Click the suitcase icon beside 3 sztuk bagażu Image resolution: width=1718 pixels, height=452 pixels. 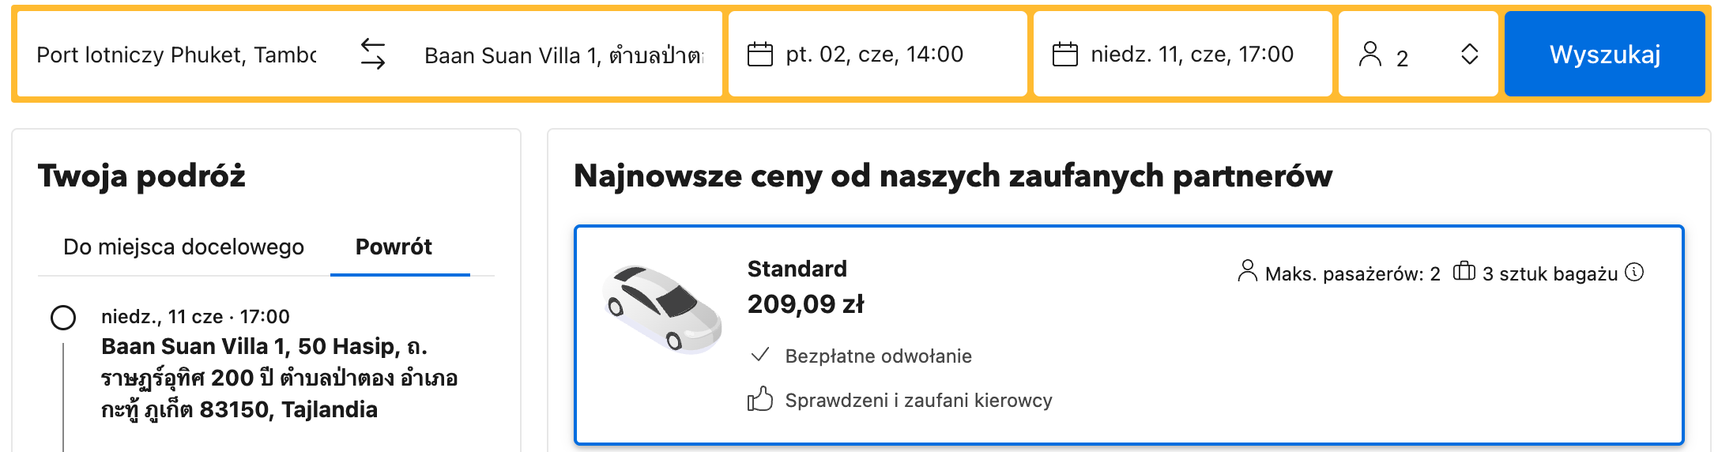tap(1464, 271)
